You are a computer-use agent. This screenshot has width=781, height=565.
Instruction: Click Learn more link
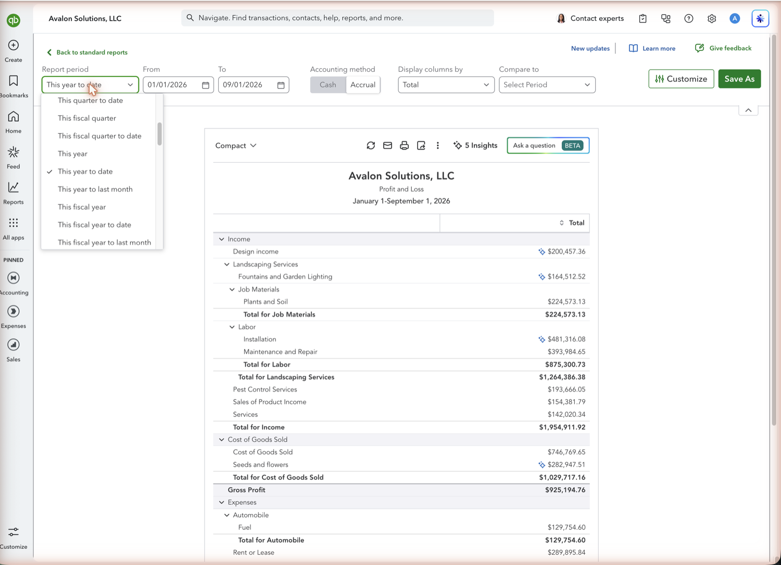click(x=652, y=48)
